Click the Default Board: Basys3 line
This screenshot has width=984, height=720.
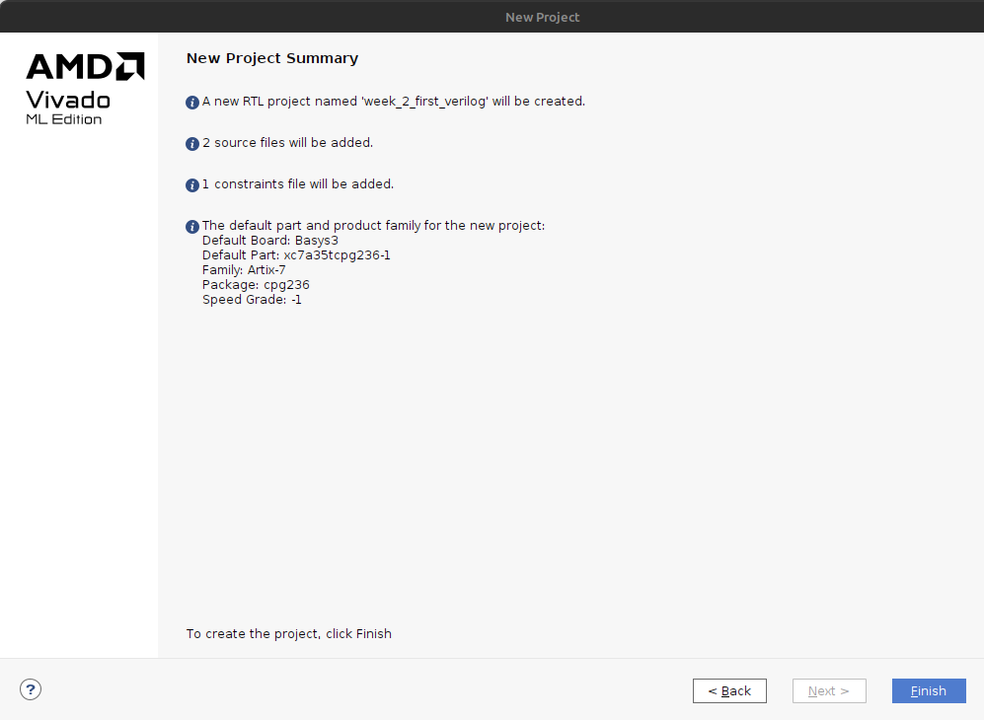(x=269, y=241)
